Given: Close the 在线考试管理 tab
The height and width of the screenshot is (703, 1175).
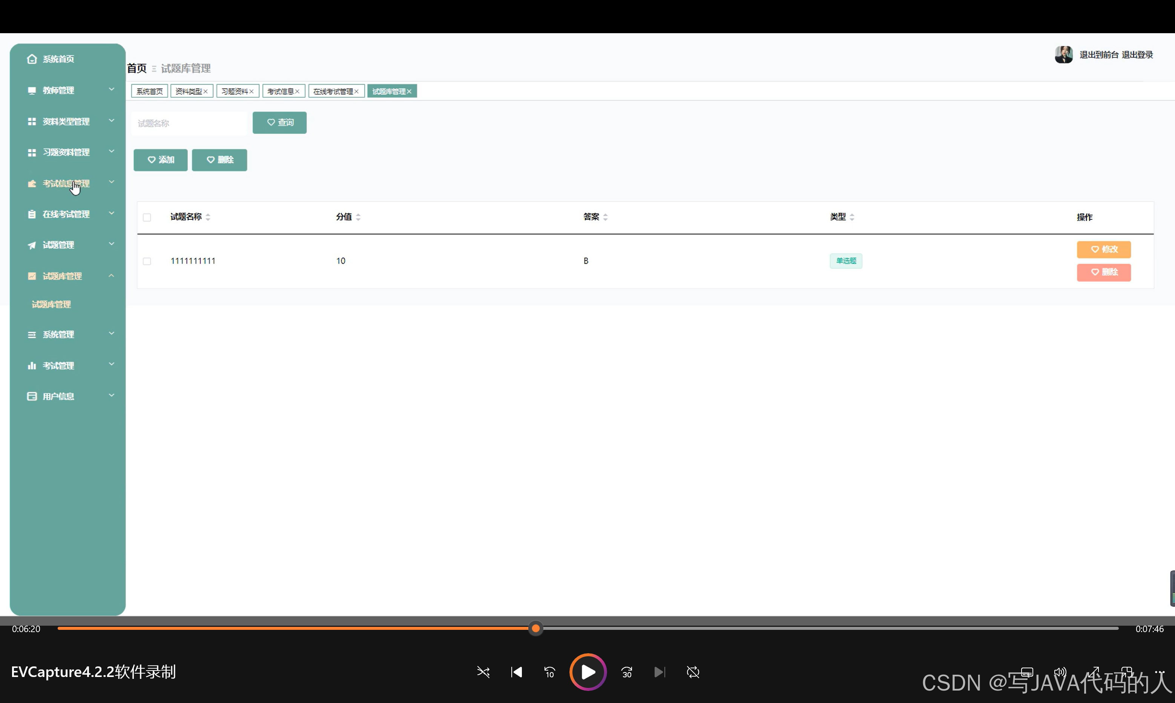Looking at the screenshot, I should (356, 91).
